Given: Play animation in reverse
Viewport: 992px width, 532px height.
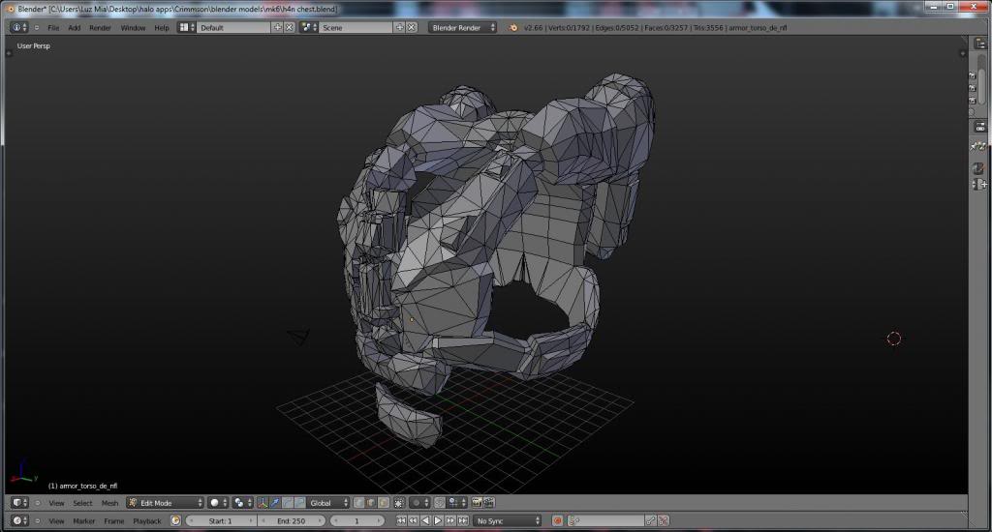Looking at the screenshot, I should [425, 521].
